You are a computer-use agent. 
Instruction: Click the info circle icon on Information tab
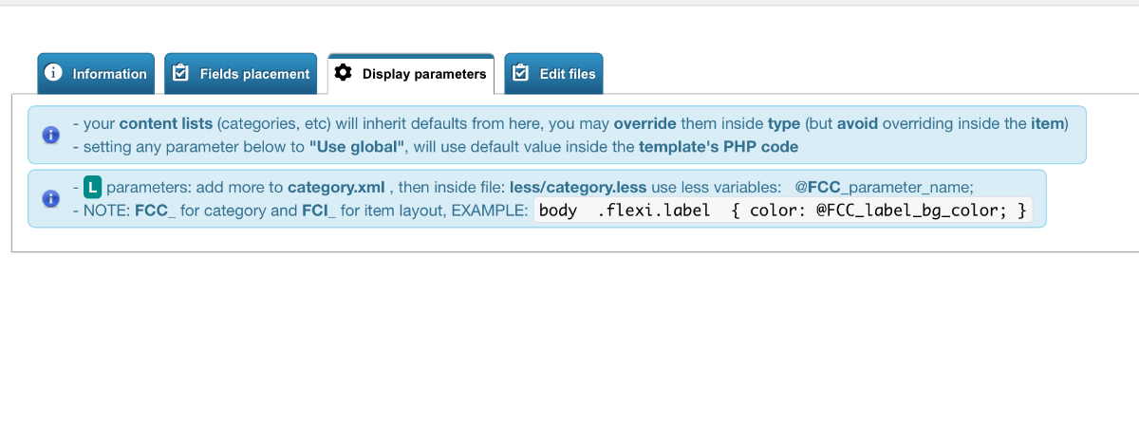coord(54,74)
